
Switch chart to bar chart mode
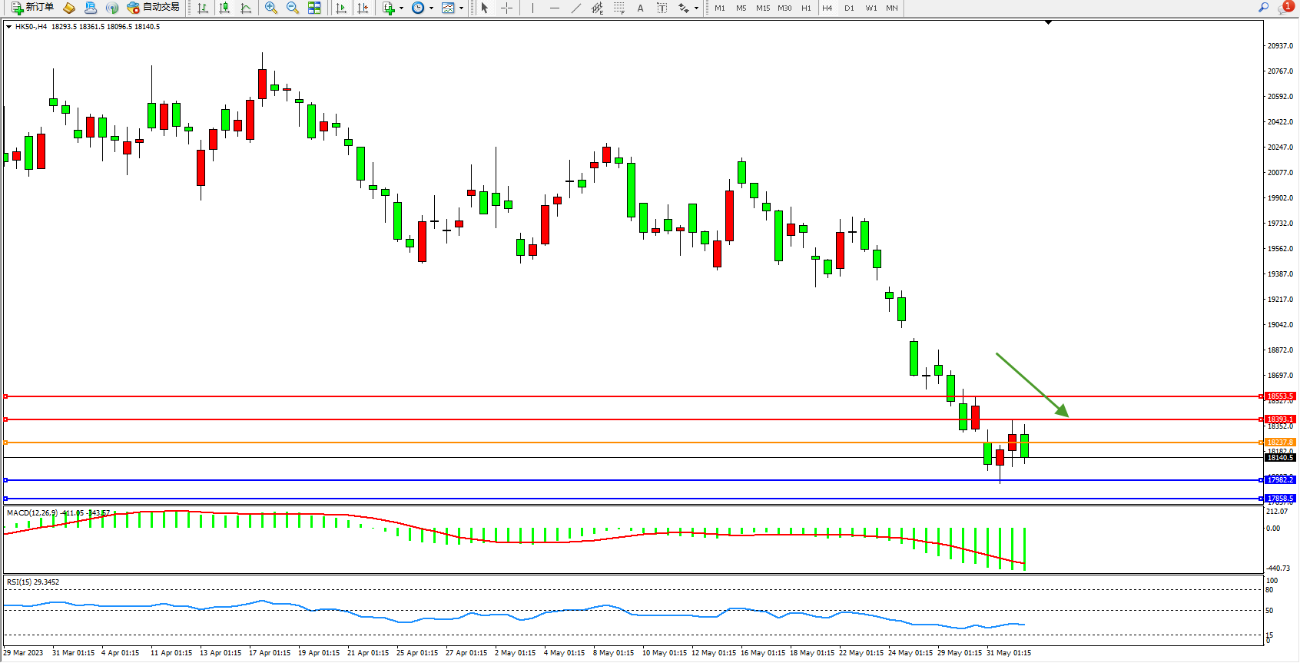(203, 8)
